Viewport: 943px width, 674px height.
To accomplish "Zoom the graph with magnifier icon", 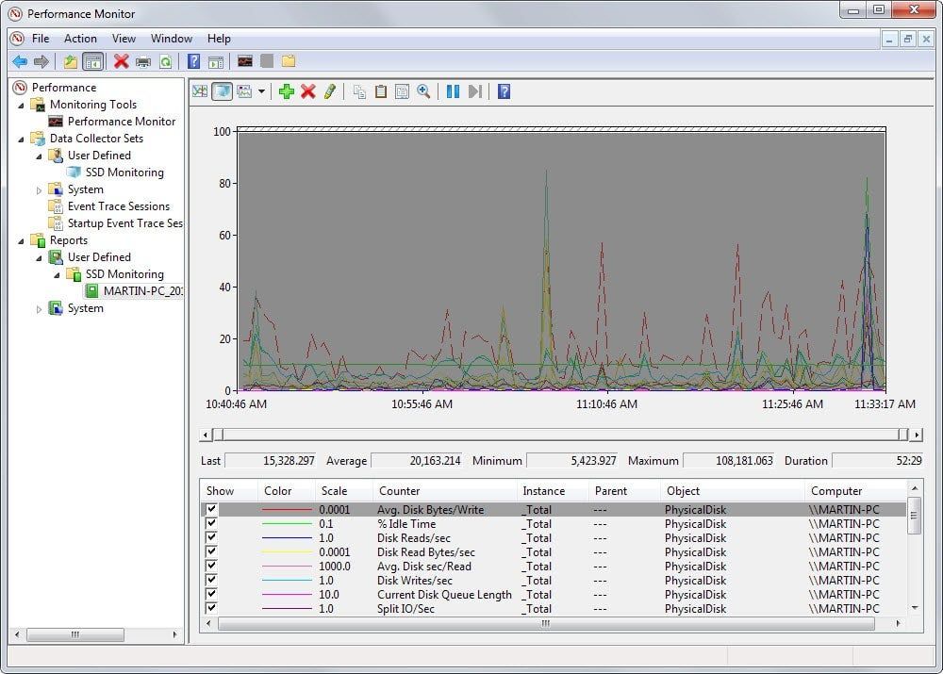I will click(422, 91).
